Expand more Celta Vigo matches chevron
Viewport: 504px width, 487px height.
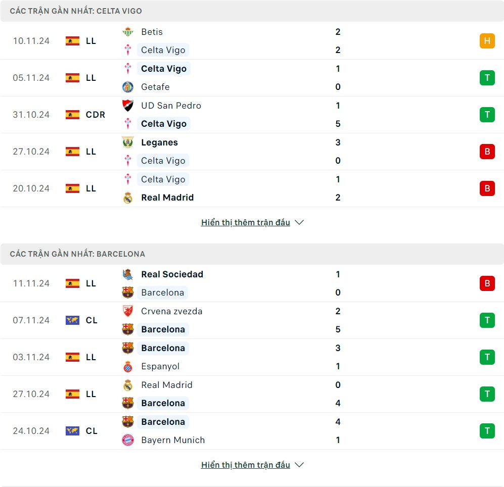pos(299,222)
